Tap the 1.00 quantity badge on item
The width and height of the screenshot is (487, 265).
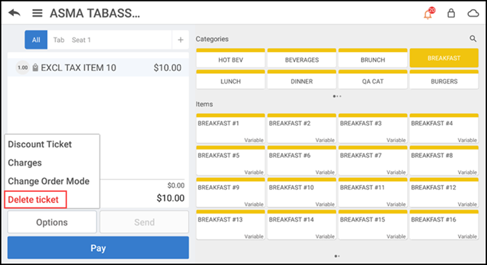click(23, 67)
